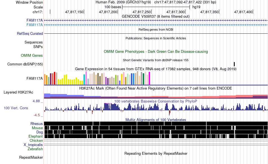
Task: Select the Elephant alignment row label
Action: coord(36,136)
